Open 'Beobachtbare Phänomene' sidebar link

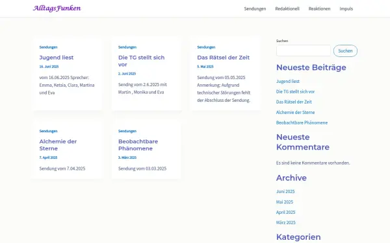pos(302,122)
